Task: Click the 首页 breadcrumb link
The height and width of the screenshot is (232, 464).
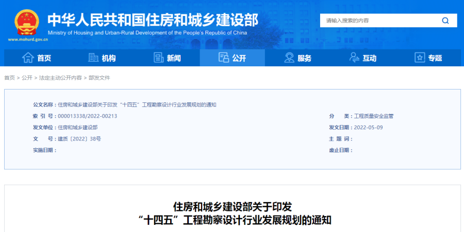Action: click(x=9, y=78)
